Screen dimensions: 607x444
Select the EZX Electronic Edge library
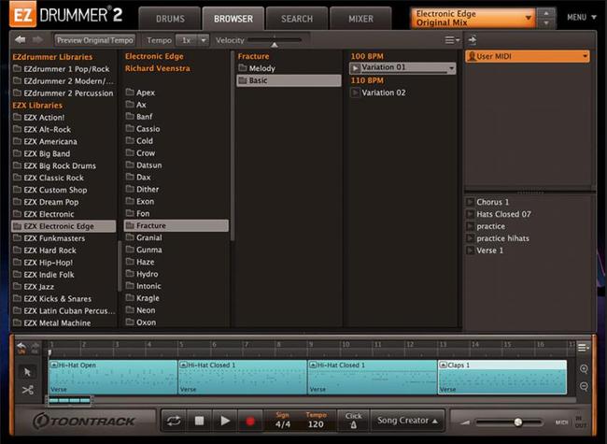coord(64,226)
